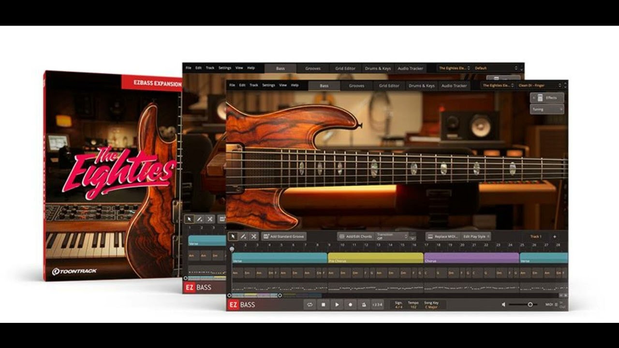The width and height of the screenshot is (619, 348).
Task: Switch to the Grooves tab in front window
Action: pos(356,86)
